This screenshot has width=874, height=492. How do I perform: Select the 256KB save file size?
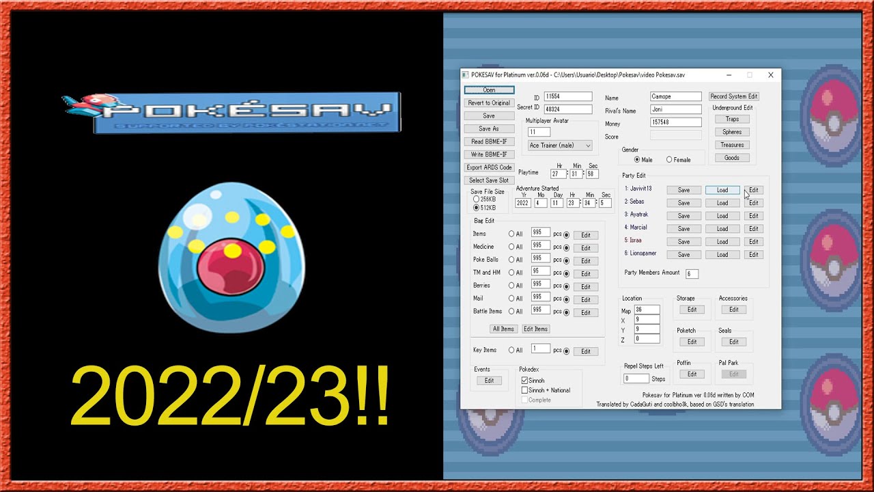click(476, 200)
